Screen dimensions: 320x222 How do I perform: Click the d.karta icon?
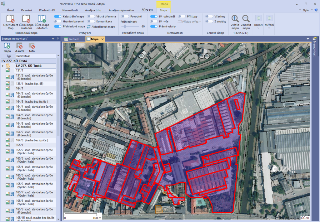click(20, 46)
